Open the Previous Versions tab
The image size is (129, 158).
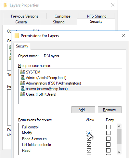pyautogui.click(x=25, y=16)
